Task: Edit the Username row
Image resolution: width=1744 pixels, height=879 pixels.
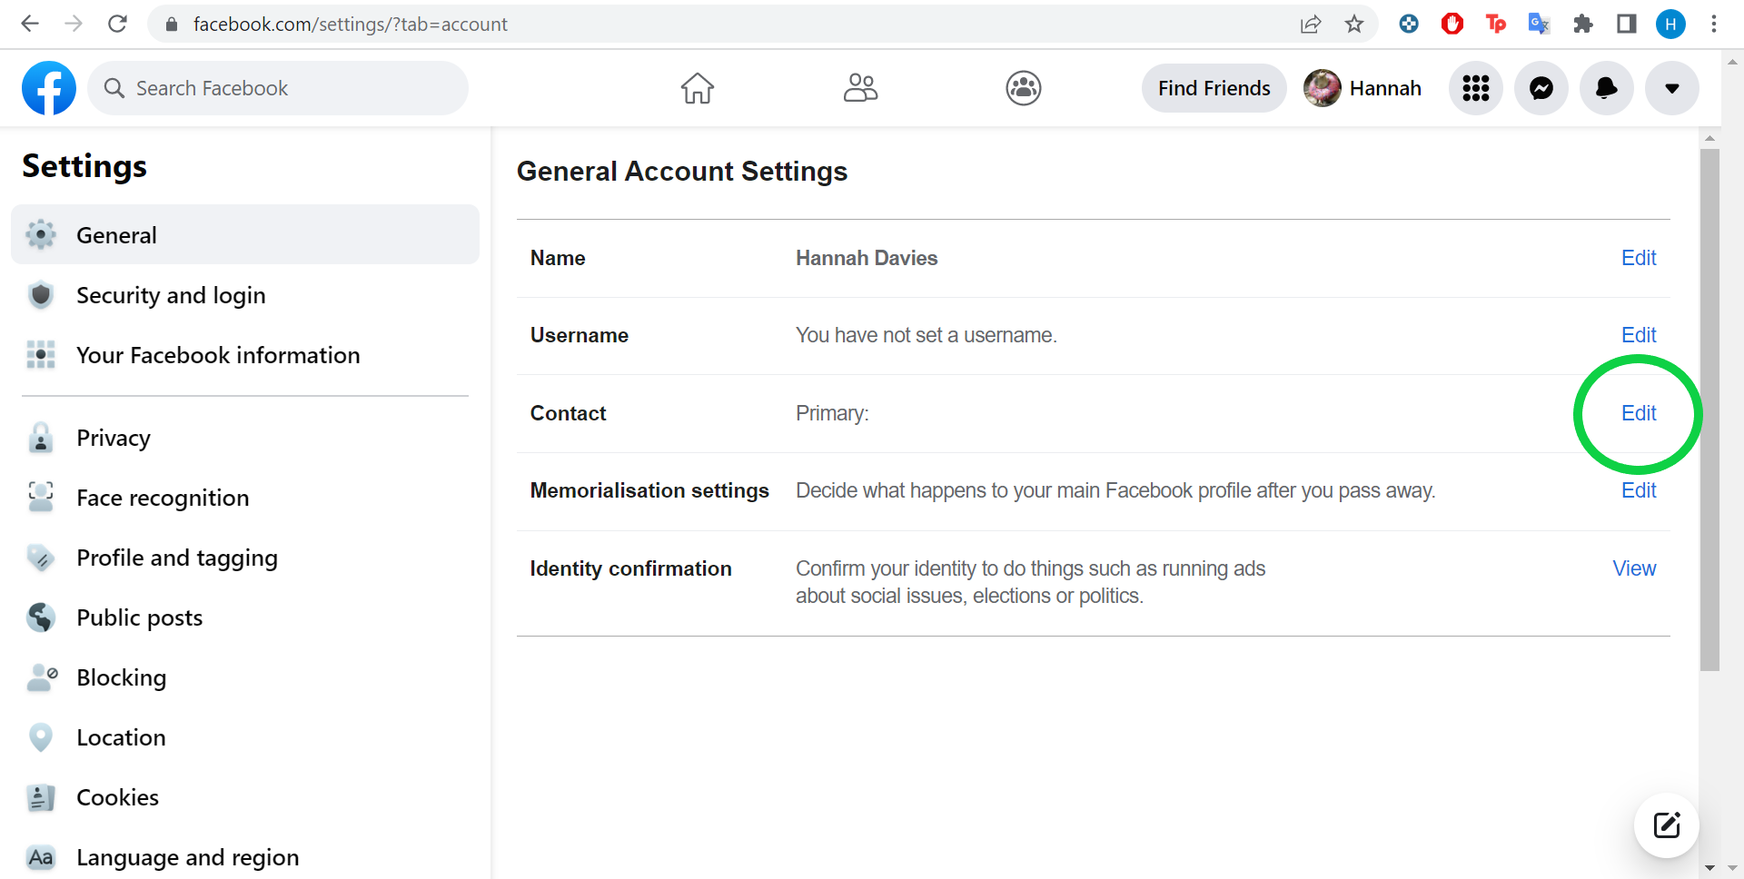Action: [1639, 335]
